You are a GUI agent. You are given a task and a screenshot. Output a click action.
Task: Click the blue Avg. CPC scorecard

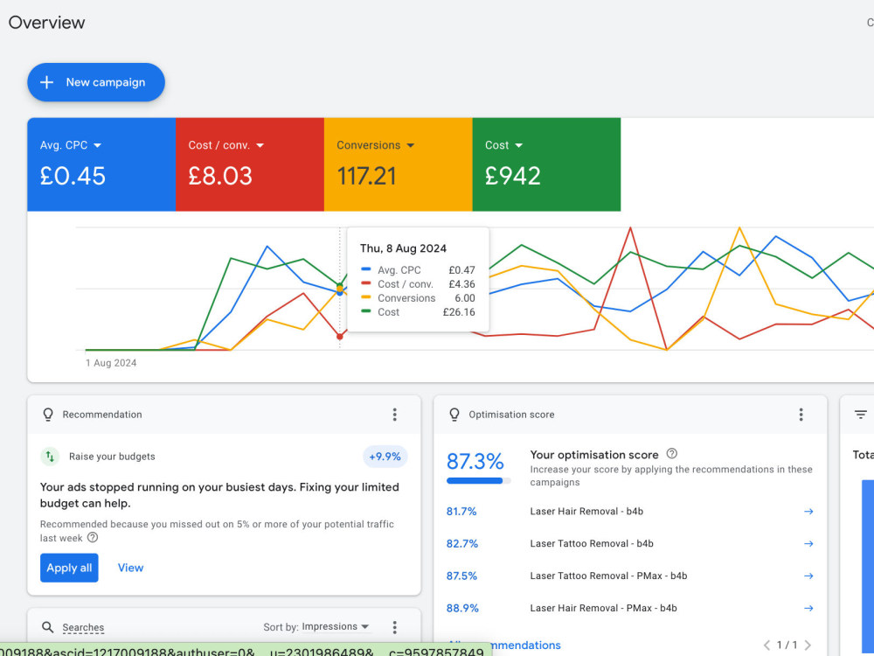click(101, 164)
